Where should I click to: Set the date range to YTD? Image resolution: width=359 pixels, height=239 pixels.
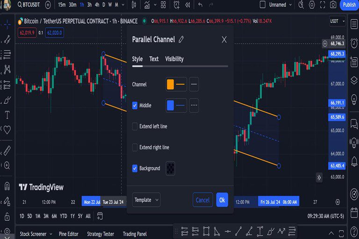click(64, 216)
